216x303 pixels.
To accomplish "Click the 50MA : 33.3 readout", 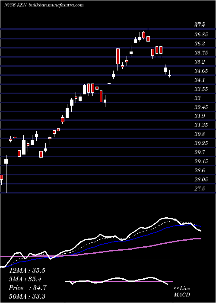I will [x=27, y=296].
